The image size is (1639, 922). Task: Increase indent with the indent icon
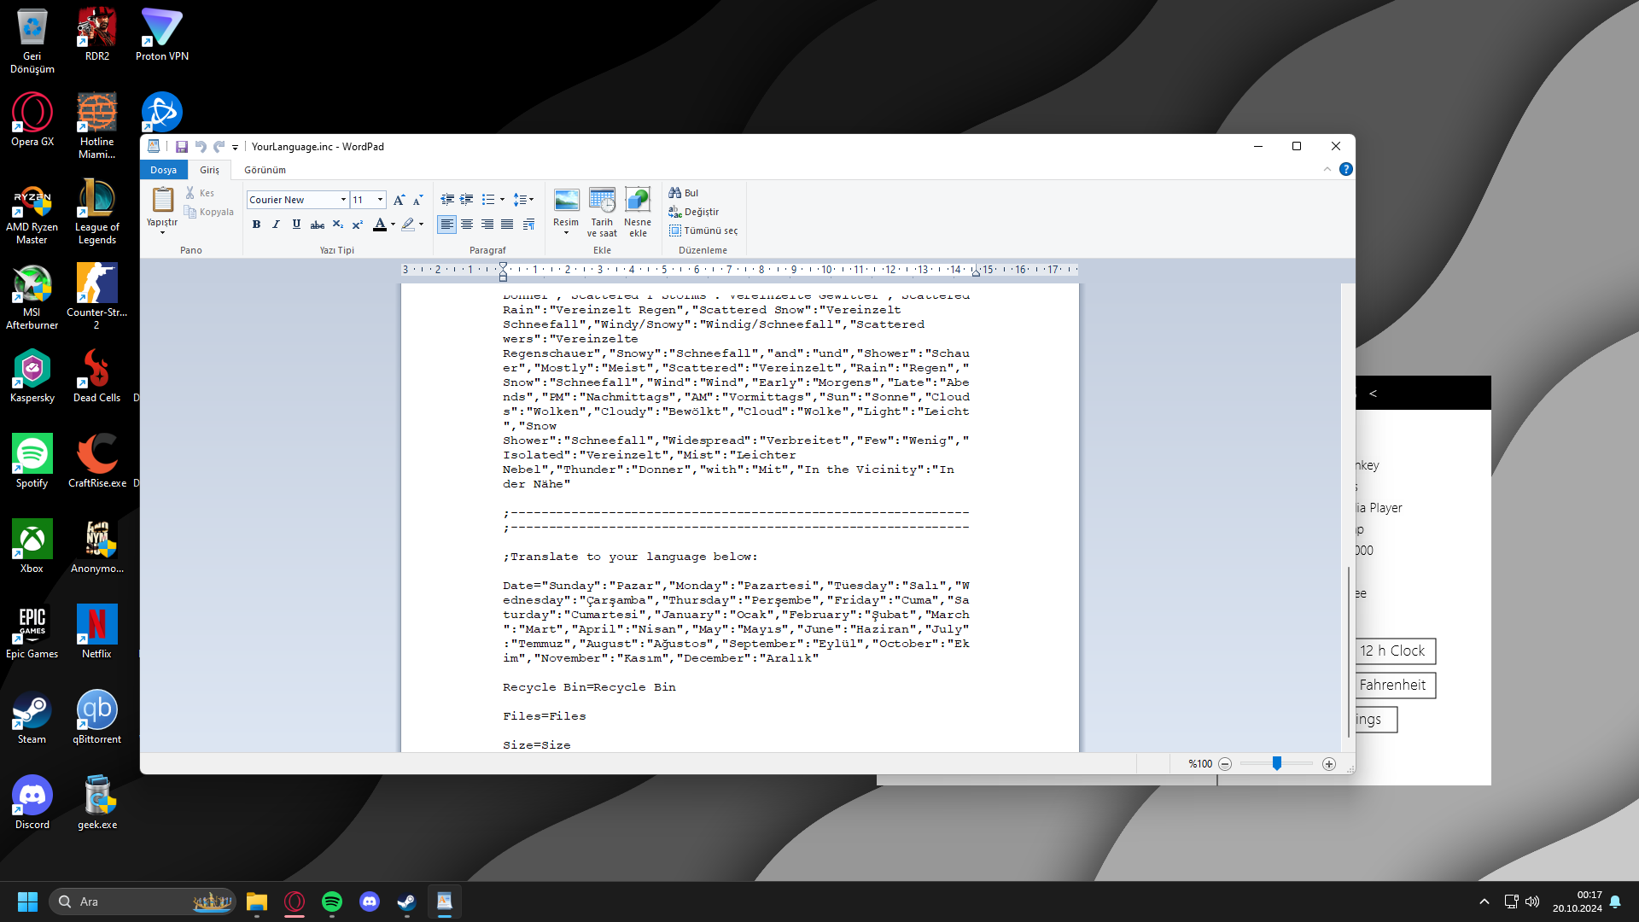pyautogui.click(x=467, y=200)
